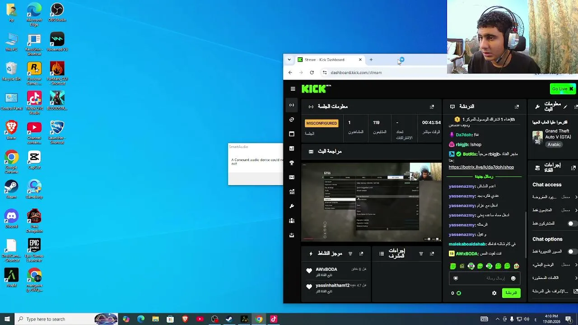Open the botrix.live shop link in chat
578x325 pixels.
[481, 167]
